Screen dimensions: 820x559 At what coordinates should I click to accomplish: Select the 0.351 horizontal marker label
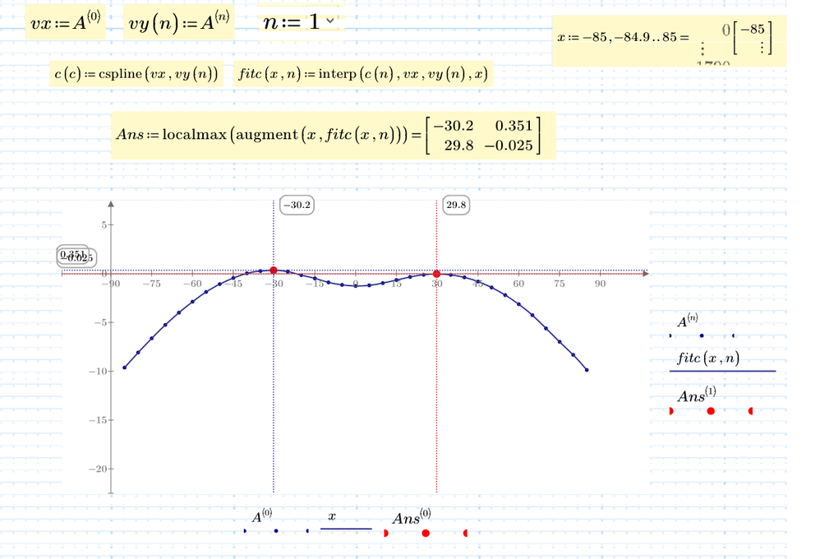(72, 254)
